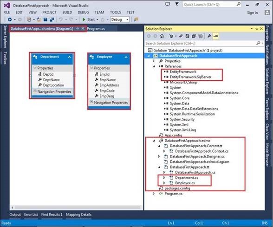This screenshot has height=227, width=273.
Task: Open Properties wrench icon in Solution Explorer toolbar
Action: click(209, 36)
